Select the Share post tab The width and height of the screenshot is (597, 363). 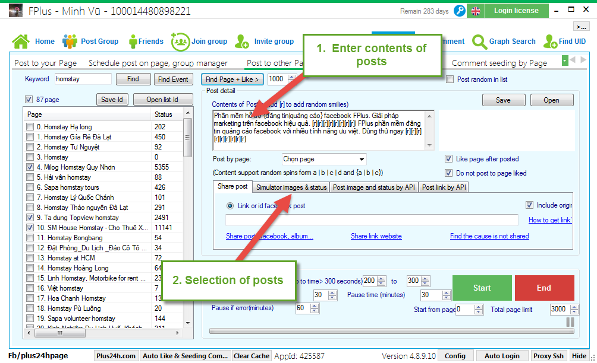232,186
